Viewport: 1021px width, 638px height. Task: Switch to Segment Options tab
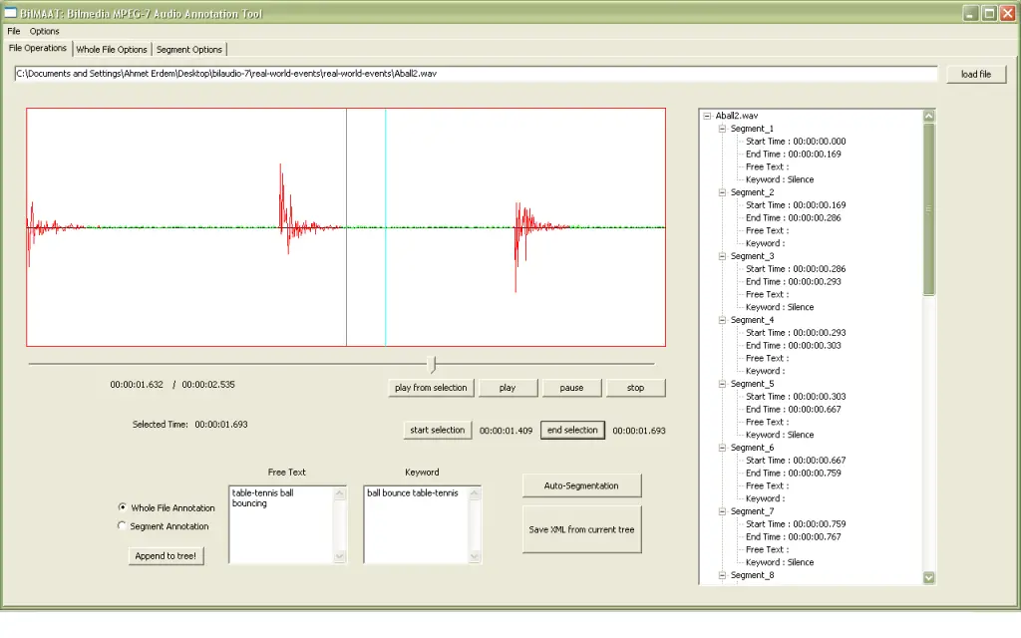pos(189,49)
